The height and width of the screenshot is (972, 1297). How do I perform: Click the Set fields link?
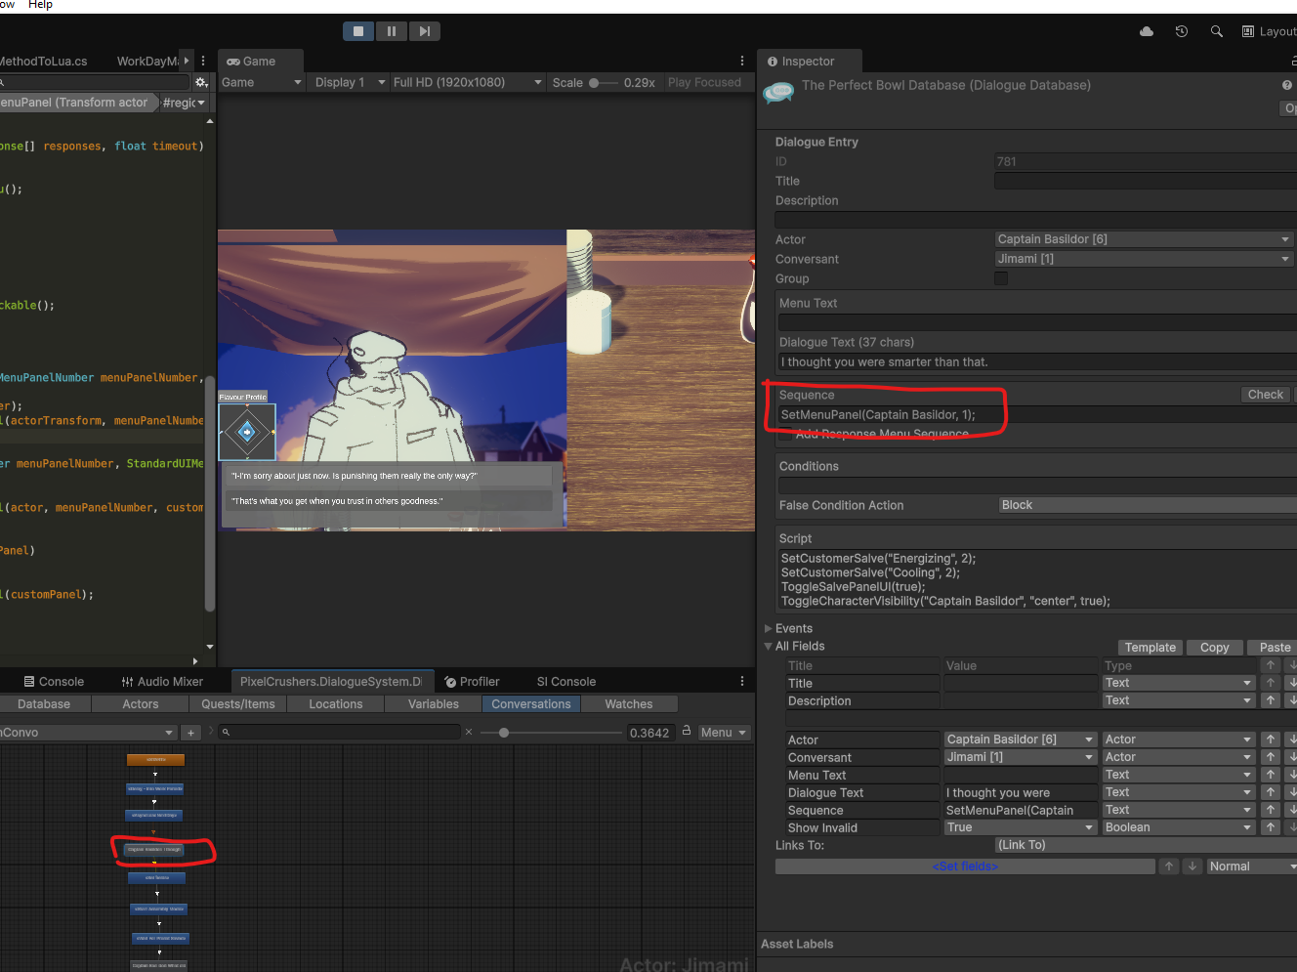click(x=965, y=866)
